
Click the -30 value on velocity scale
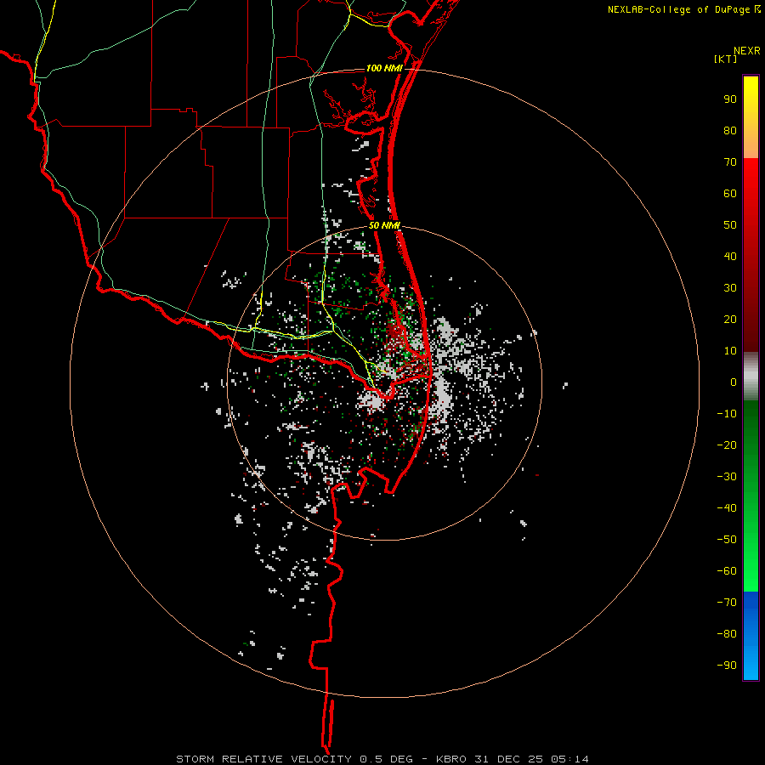(x=727, y=477)
